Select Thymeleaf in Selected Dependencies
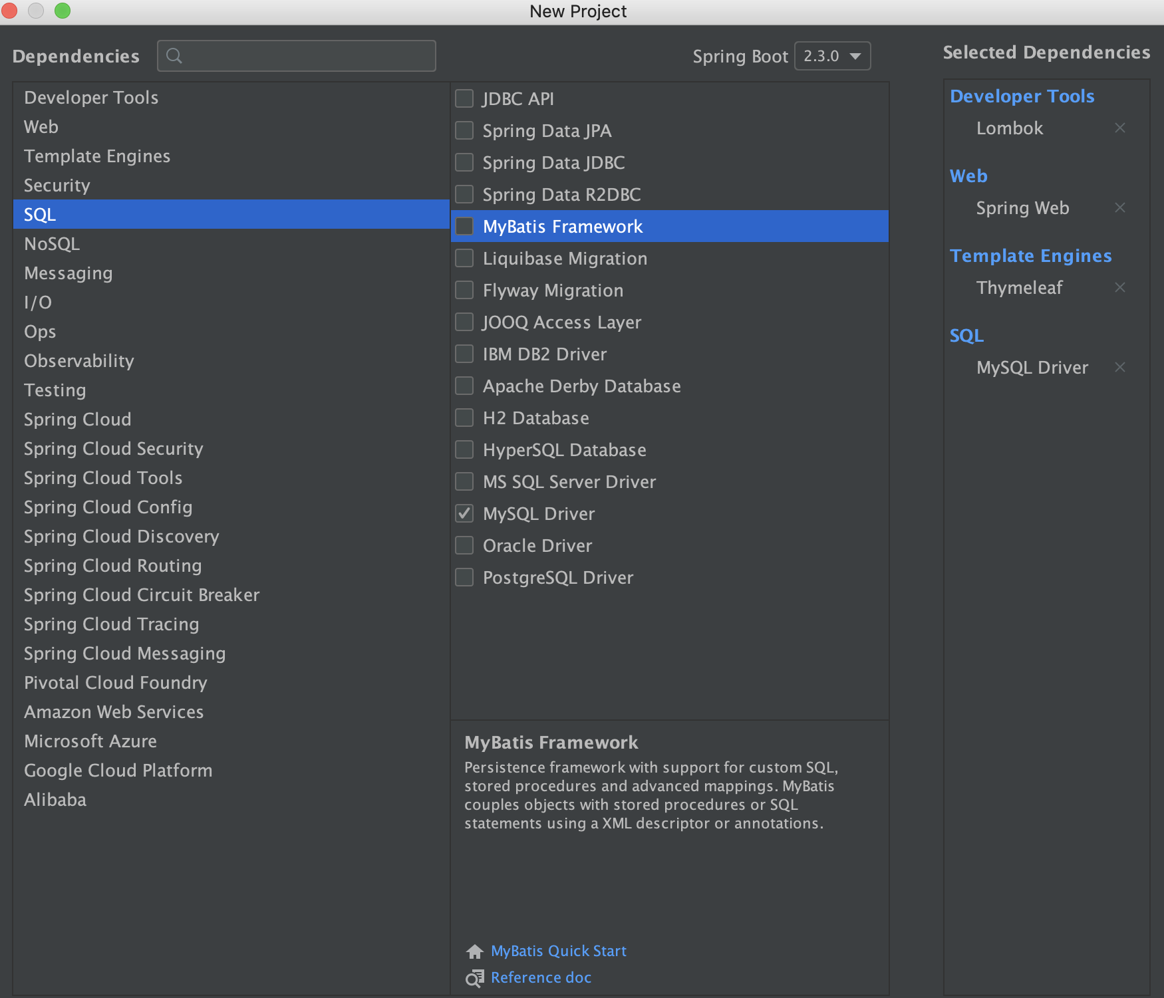The image size is (1164, 998). (1019, 288)
